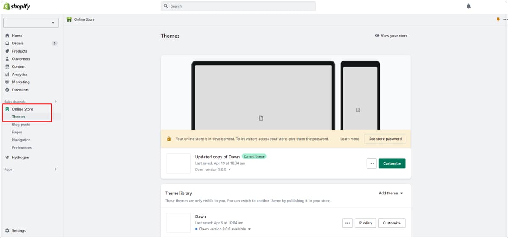Click the Online Store icon in breadcrumb
Image resolution: width=508 pixels, height=238 pixels.
(x=69, y=19)
